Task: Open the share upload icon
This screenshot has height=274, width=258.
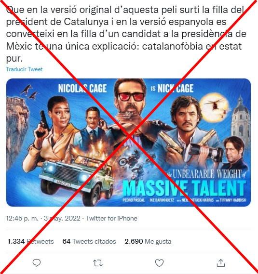Action: [x=221, y=263]
